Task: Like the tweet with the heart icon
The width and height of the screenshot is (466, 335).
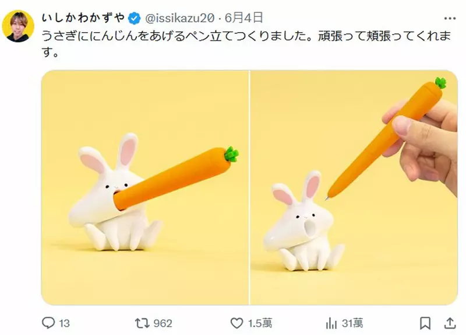Action: pos(237,323)
